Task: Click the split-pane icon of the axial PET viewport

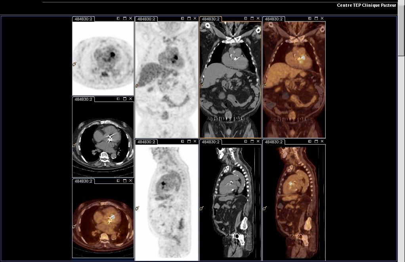Action: (118, 19)
